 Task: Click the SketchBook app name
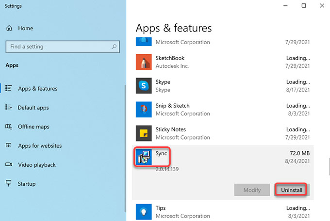click(x=170, y=58)
